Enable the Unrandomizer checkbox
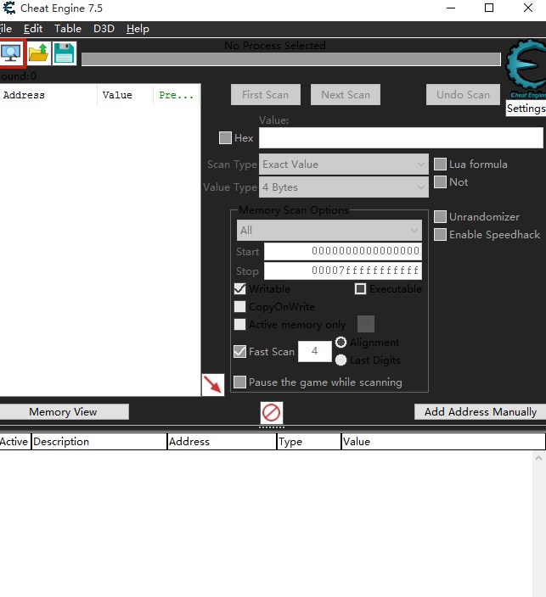The image size is (546, 597). click(x=440, y=216)
